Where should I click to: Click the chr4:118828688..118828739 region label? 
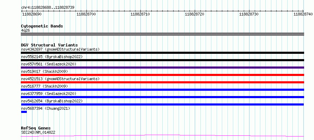[x=48, y=7]
